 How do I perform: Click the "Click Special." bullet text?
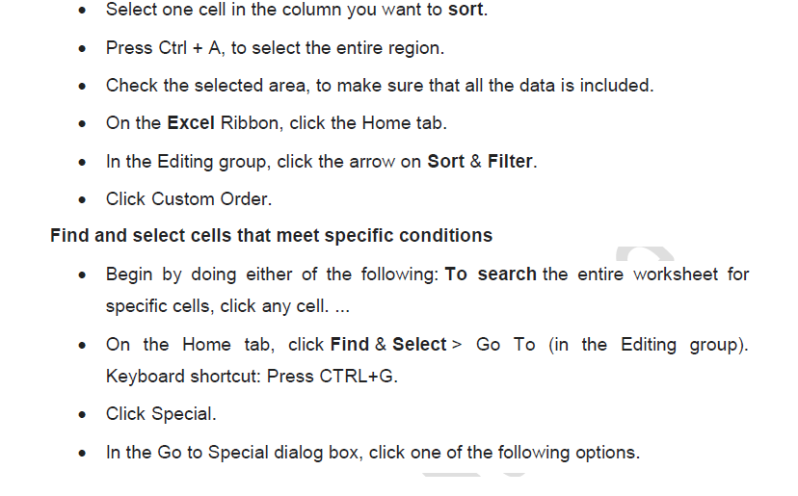tap(161, 414)
